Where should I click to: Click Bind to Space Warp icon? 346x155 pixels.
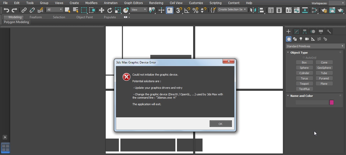click(x=40, y=10)
